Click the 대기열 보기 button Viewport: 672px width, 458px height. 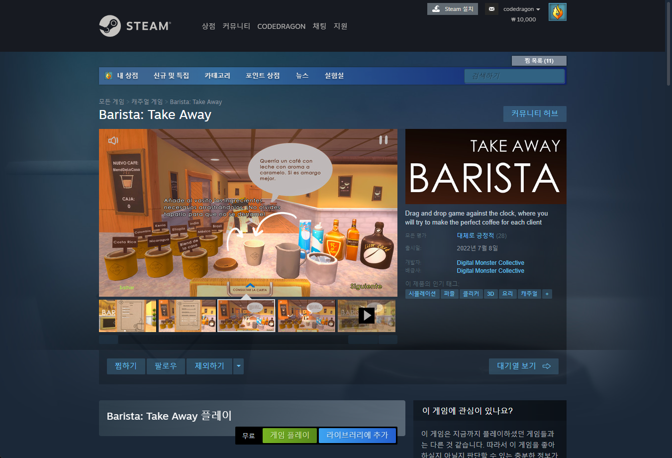tap(524, 366)
